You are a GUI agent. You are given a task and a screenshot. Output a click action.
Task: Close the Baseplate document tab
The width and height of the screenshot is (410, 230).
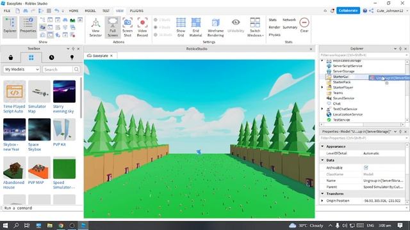pos(111,56)
